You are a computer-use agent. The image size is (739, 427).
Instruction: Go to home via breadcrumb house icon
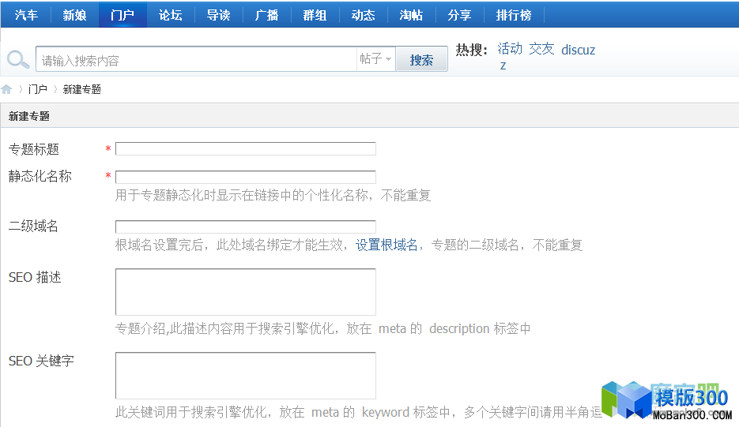pyautogui.click(x=6, y=89)
